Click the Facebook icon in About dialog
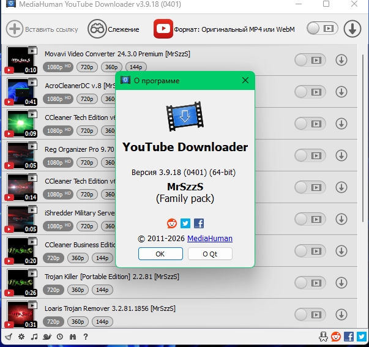369x347 pixels. pos(199,223)
